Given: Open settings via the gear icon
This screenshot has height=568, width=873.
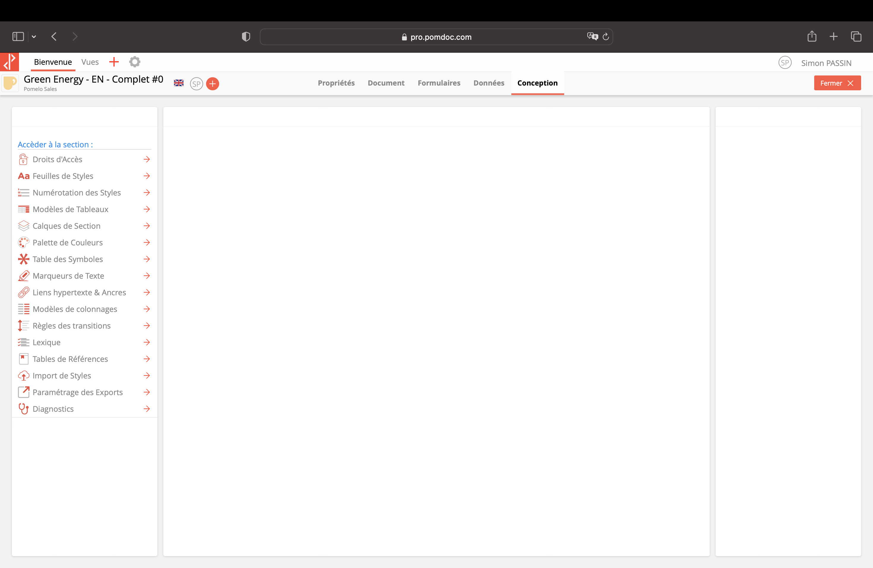Looking at the screenshot, I should tap(135, 62).
